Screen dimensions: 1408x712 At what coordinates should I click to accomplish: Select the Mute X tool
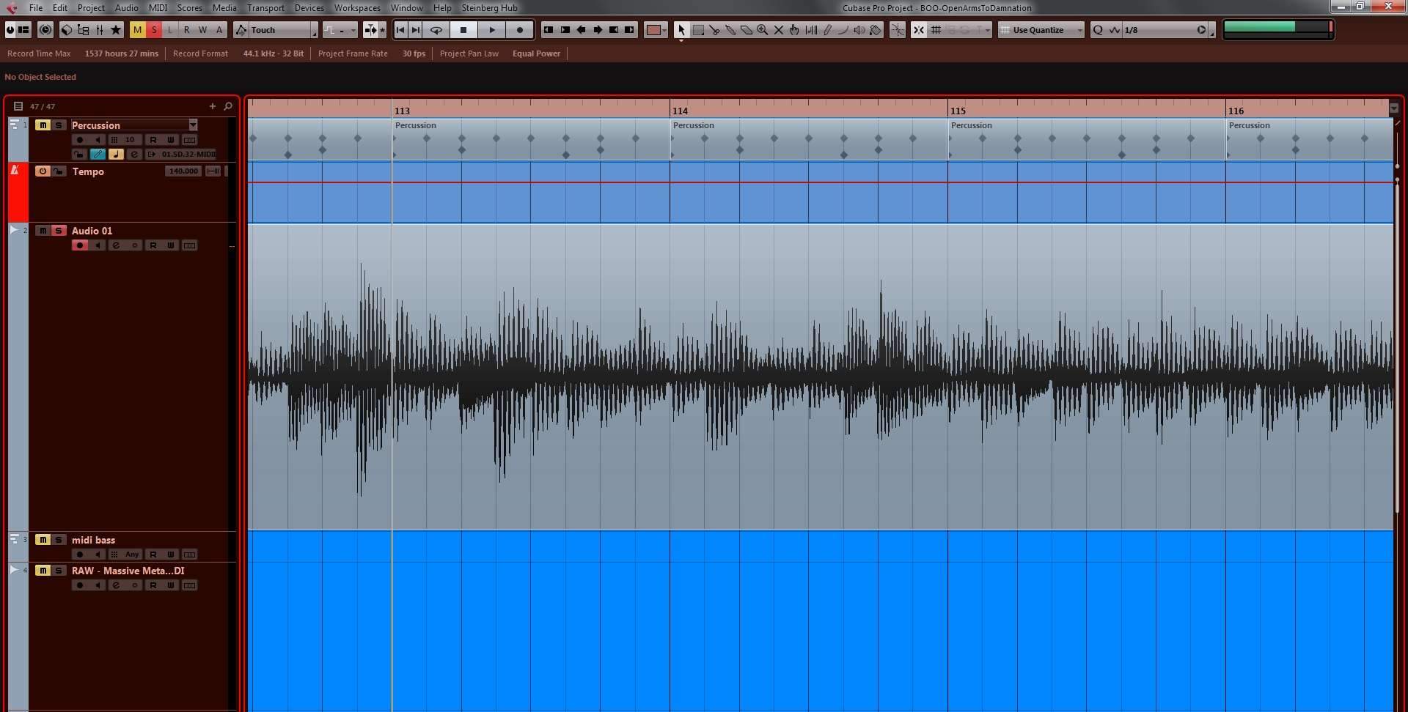click(779, 30)
